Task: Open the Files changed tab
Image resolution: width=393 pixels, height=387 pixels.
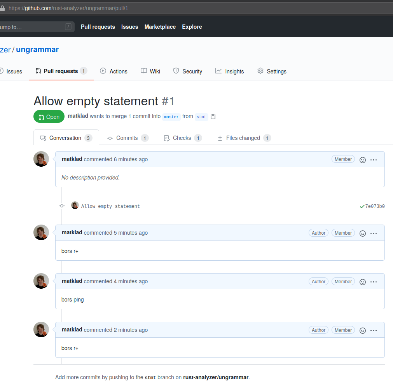Action: click(245, 138)
